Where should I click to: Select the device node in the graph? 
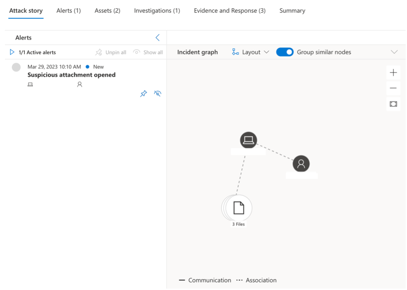tap(248, 140)
